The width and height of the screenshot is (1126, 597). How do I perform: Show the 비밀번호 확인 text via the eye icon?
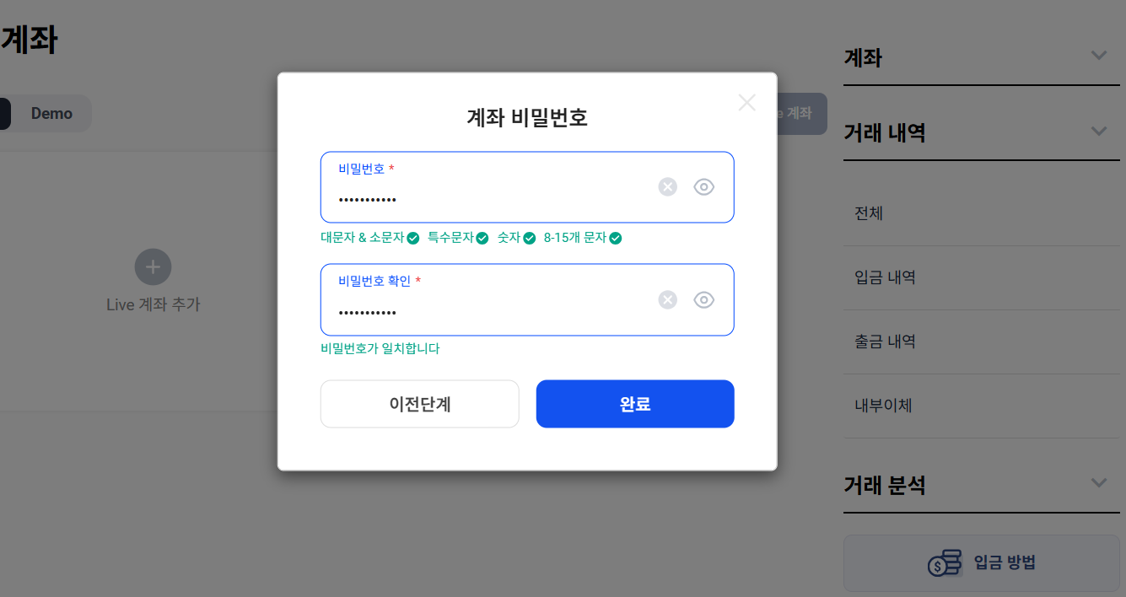point(704,300)
